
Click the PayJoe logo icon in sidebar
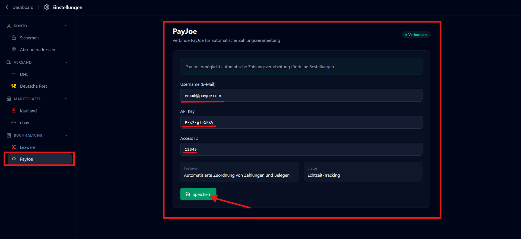14,159
